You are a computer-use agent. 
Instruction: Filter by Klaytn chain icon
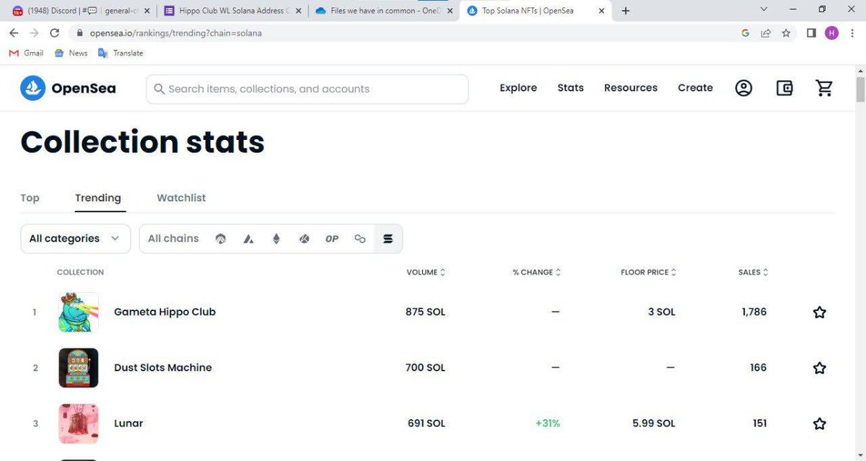click(x=304, y=239)
